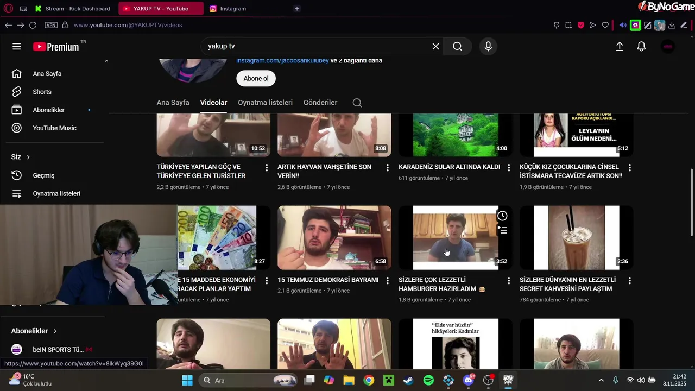Open the instagram.com/jacobsarikulubey link
The height and width of the screenshot is (391, 695).
coord(282,61)
